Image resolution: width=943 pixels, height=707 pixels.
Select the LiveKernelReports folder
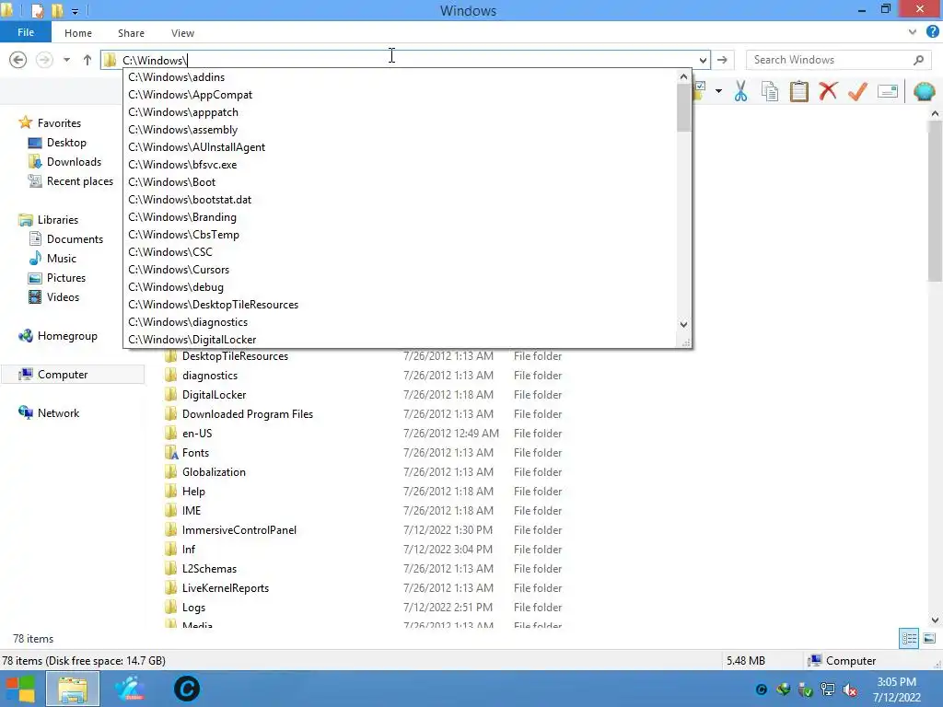365,588
